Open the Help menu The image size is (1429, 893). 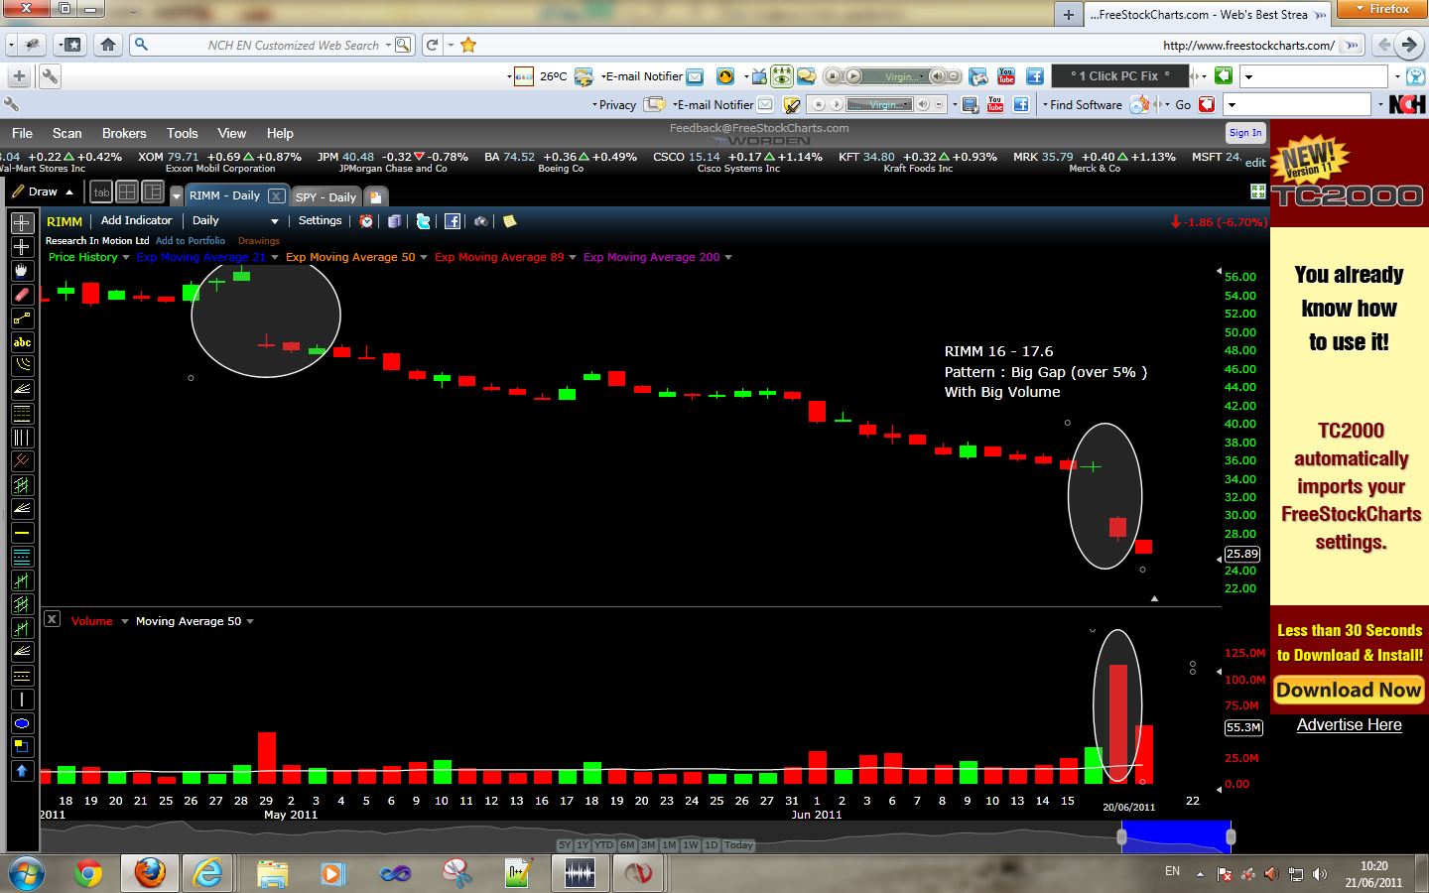coord(280,133)
